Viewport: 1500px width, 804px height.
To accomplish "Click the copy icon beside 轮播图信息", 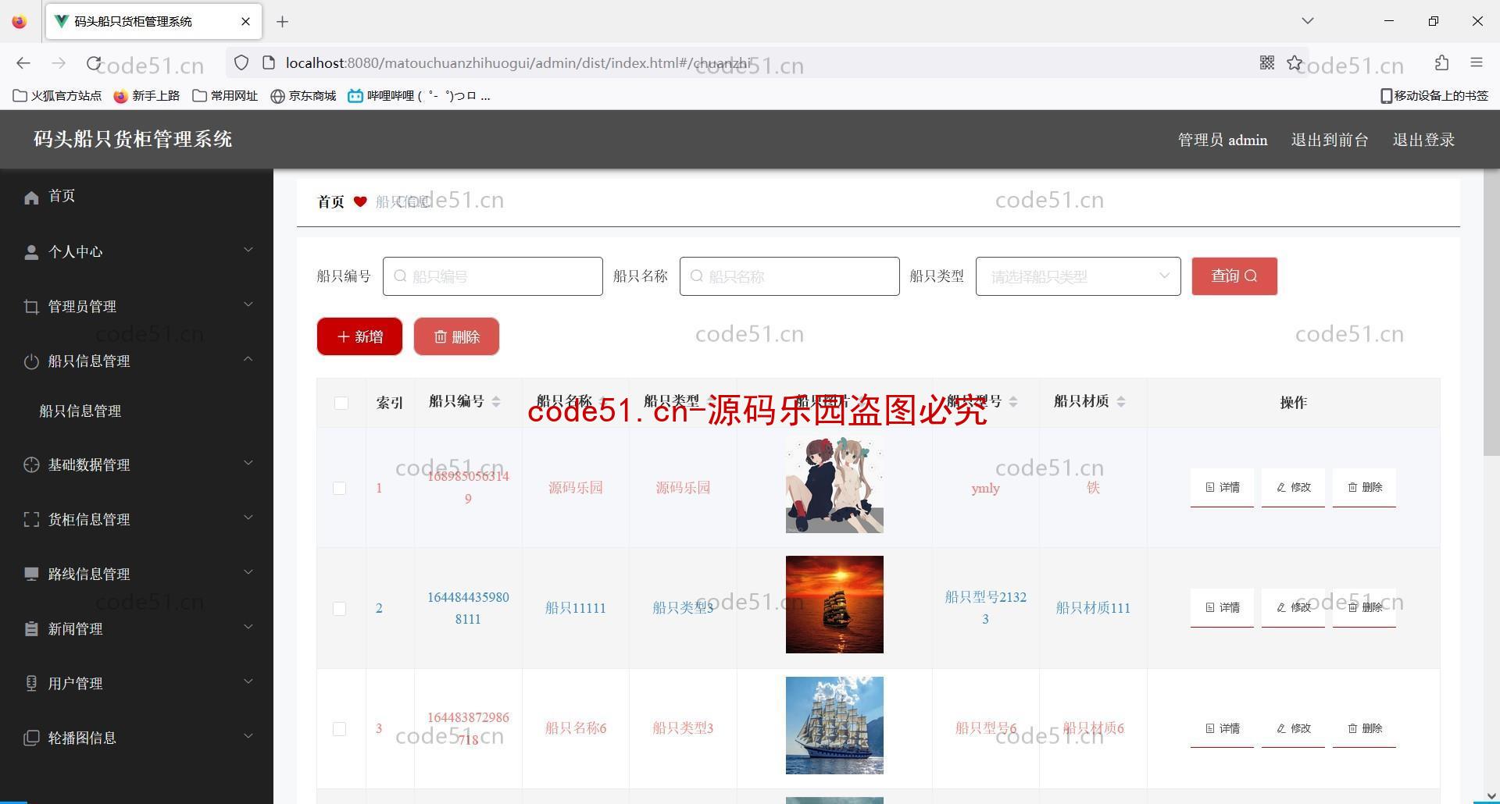I will tap(31, 738).
